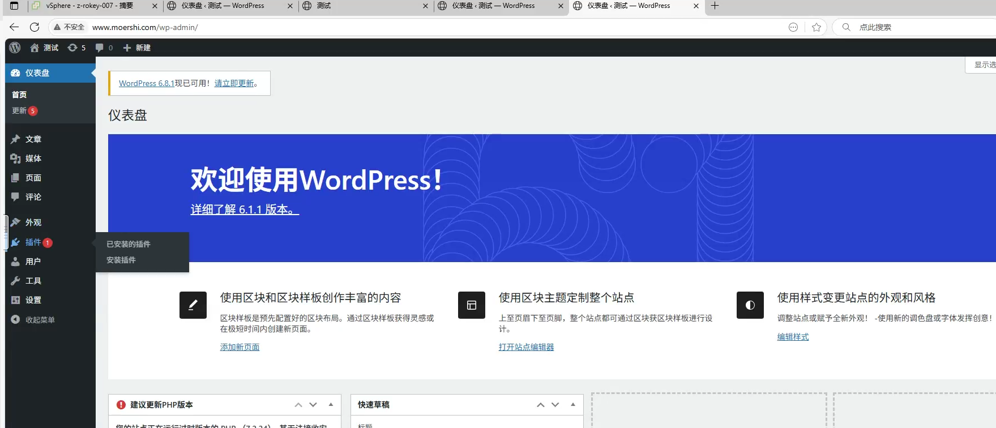Viewport: 996px width, 428px height.
Task: Open the Pages icon '页面'
Action: (15, 178)
